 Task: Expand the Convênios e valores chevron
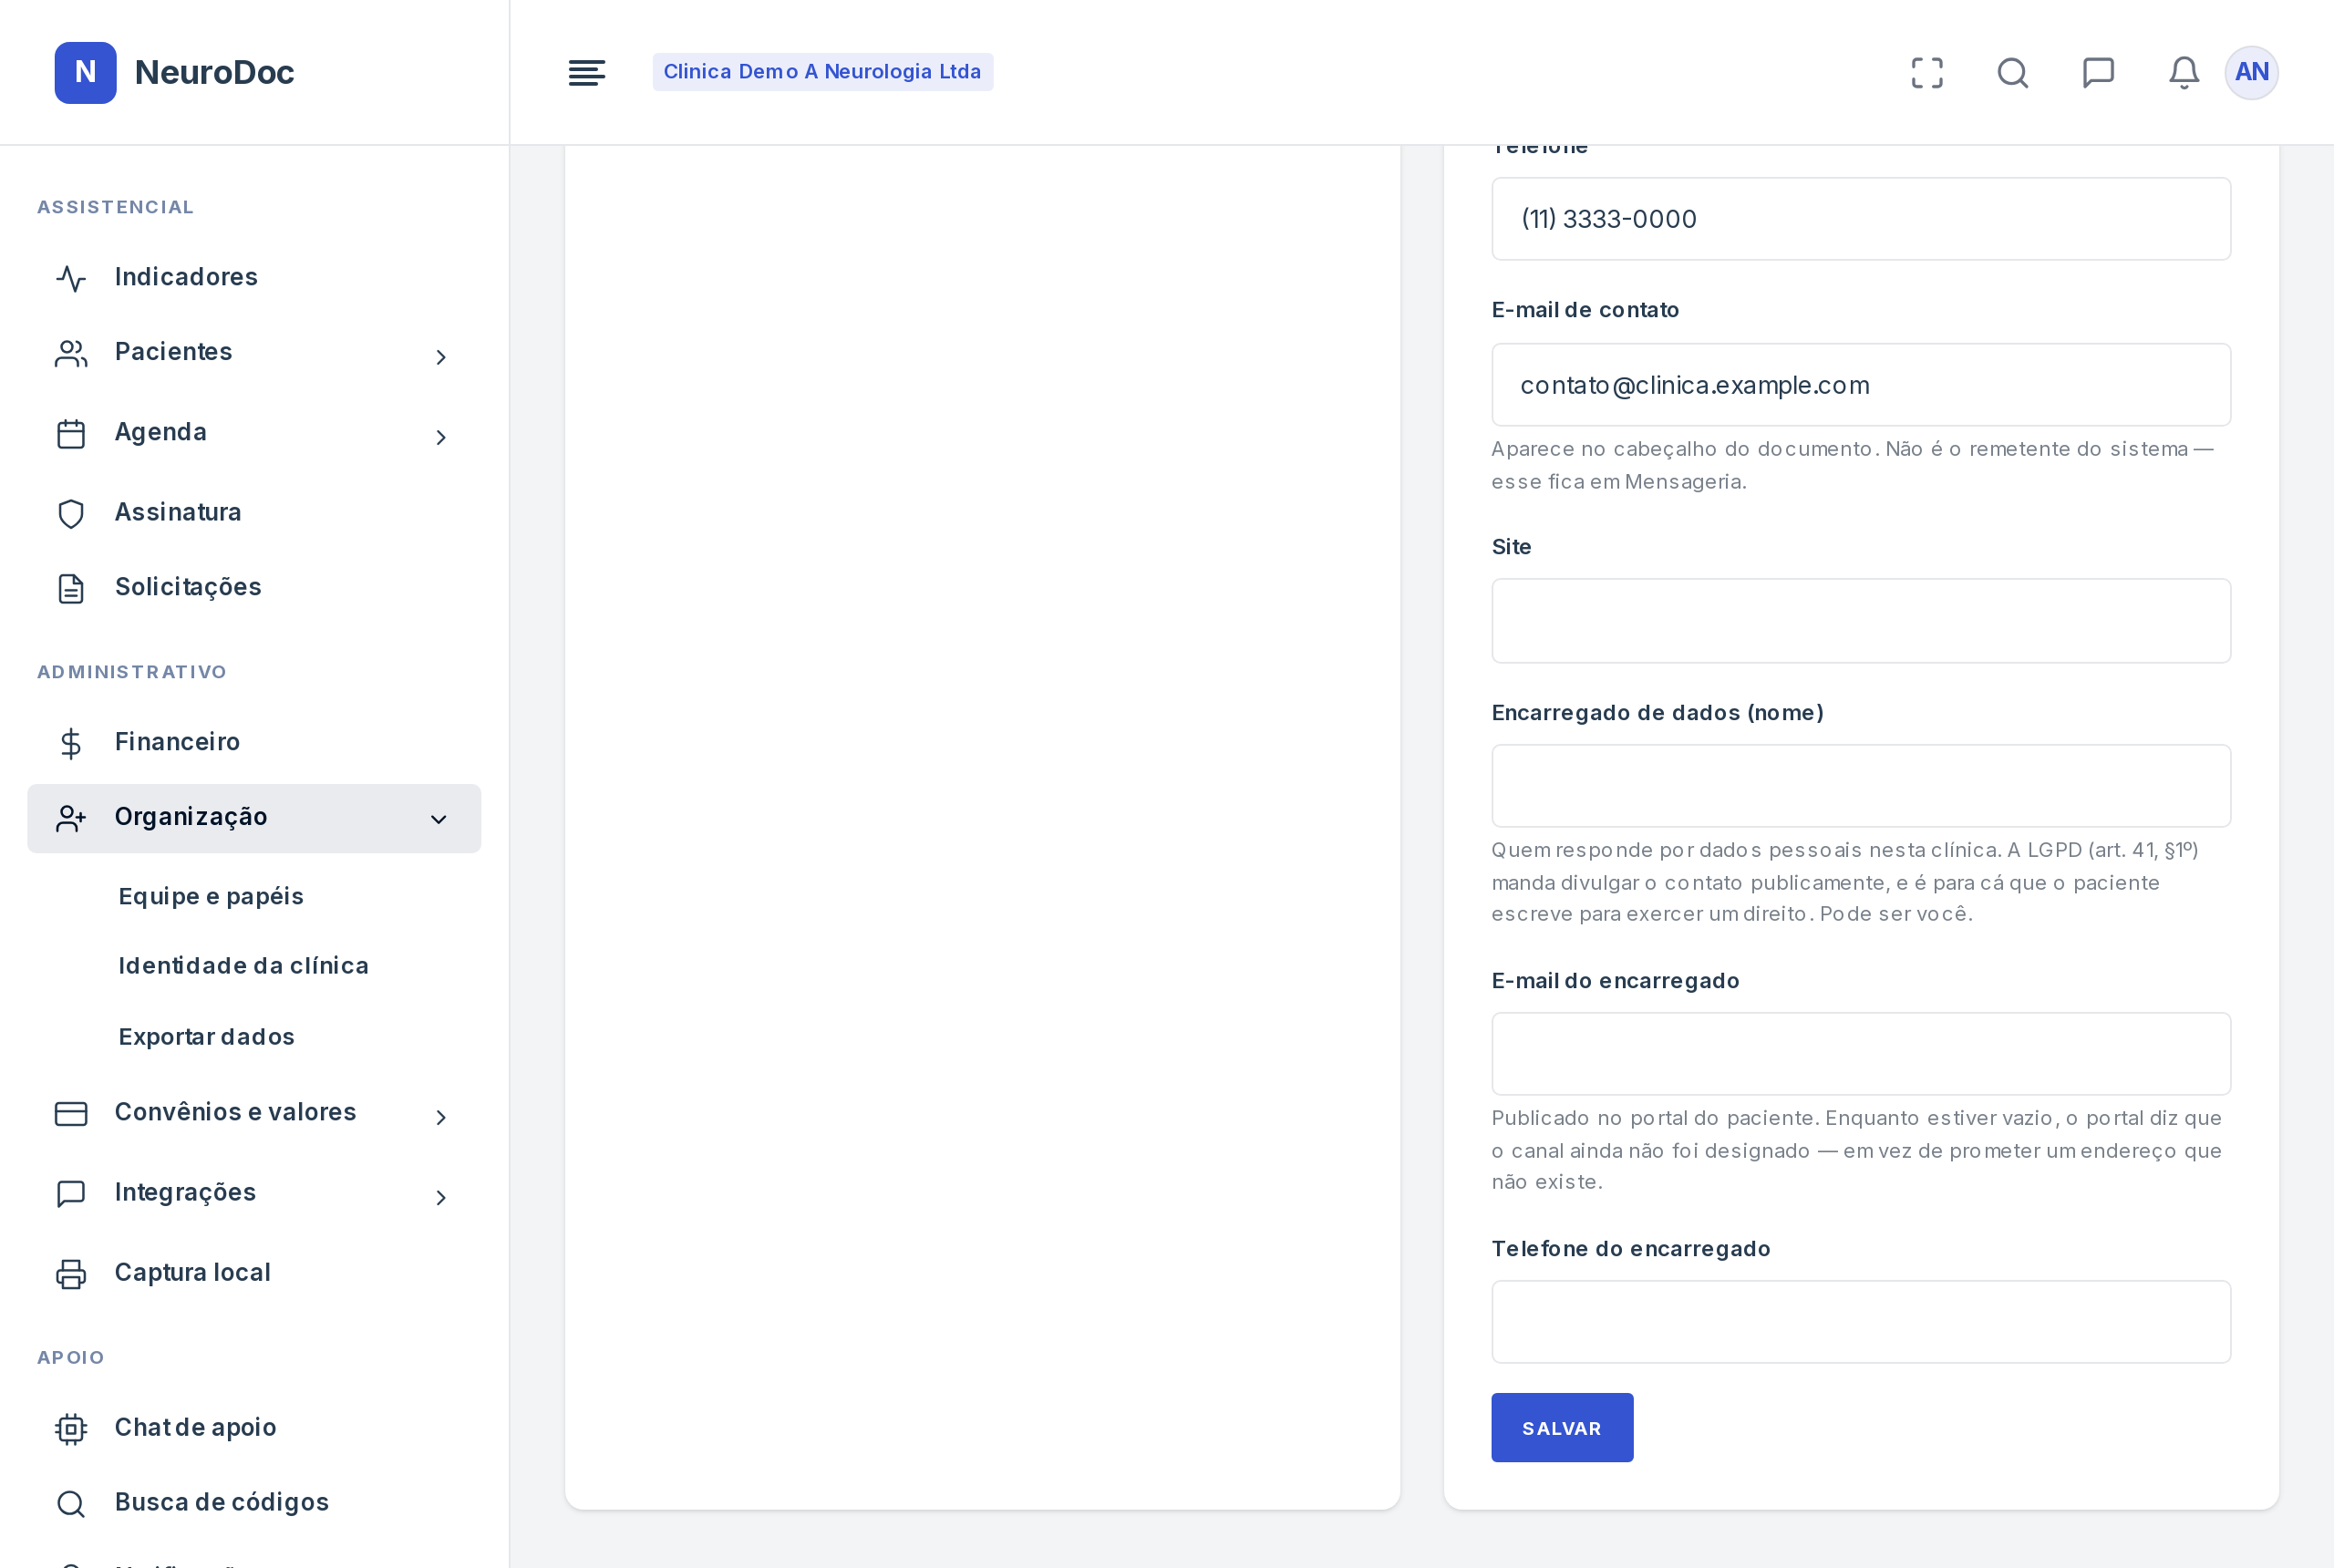point(440,1116)
